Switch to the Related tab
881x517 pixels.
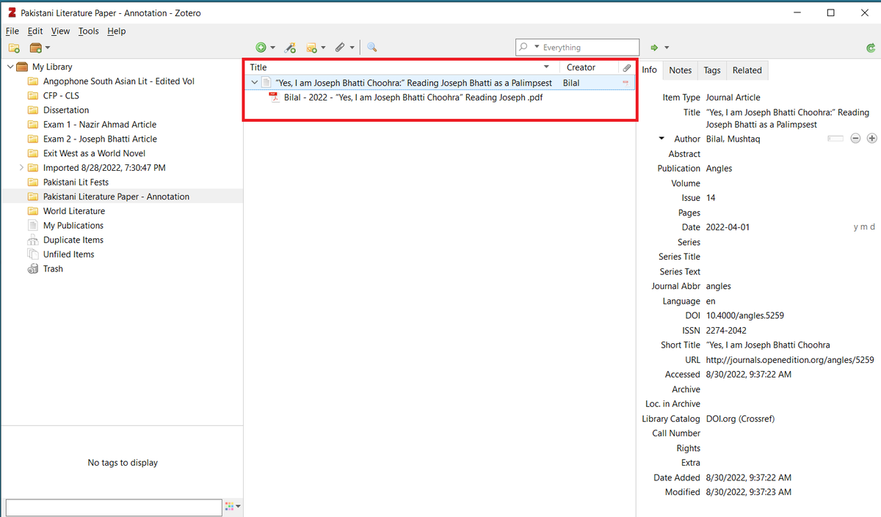747,70
